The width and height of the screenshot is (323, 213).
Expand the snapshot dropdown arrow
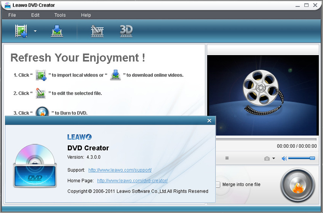274,158
